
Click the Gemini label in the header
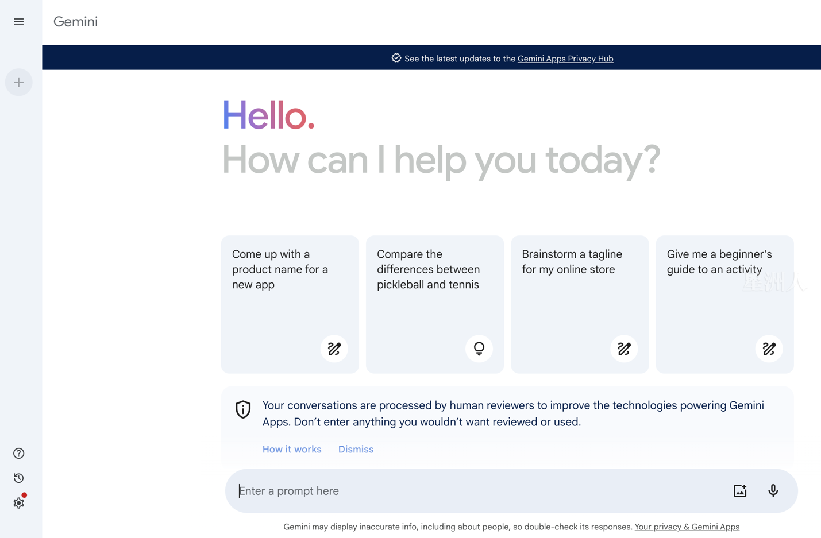coord(75,21)
